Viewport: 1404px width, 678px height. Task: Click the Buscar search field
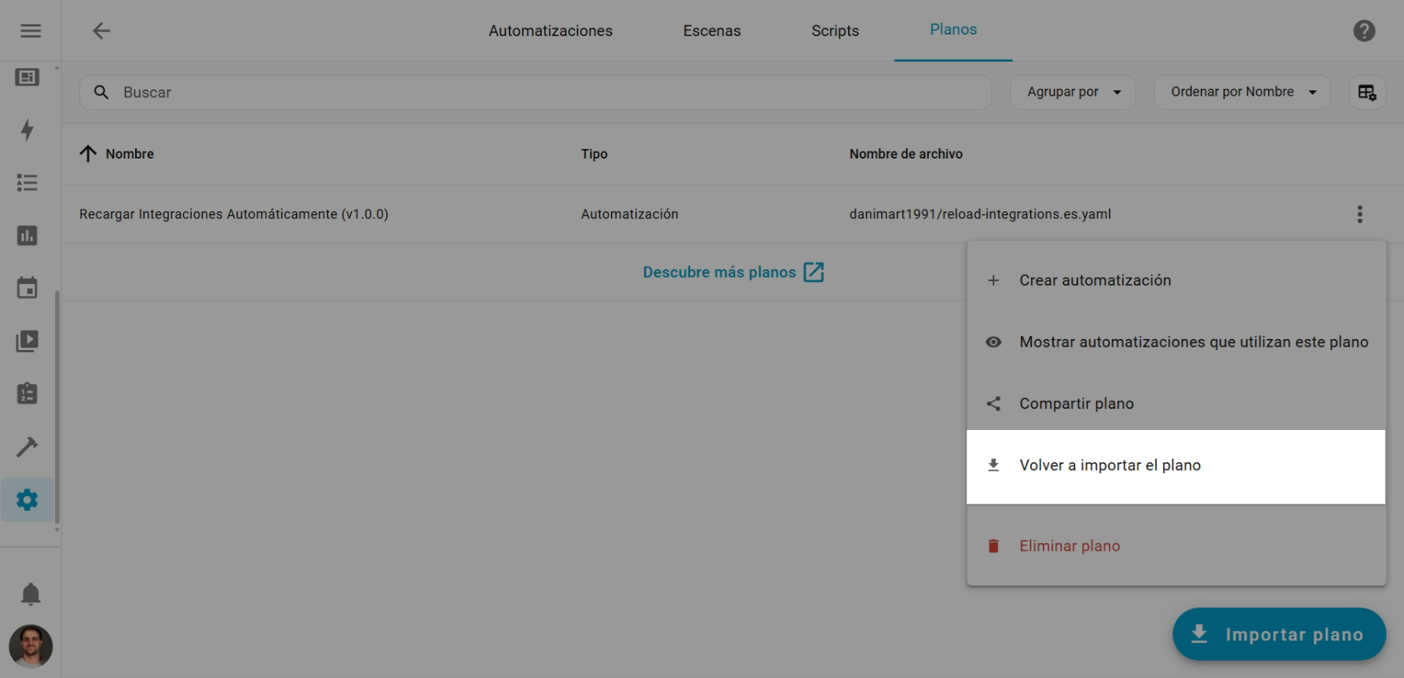click(534, 93)
